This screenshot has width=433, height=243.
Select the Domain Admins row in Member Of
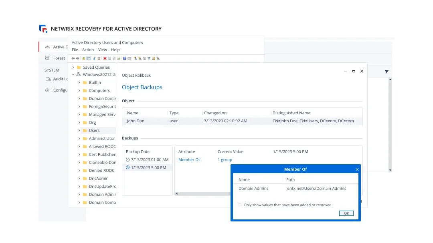click(x=295, y=189)
